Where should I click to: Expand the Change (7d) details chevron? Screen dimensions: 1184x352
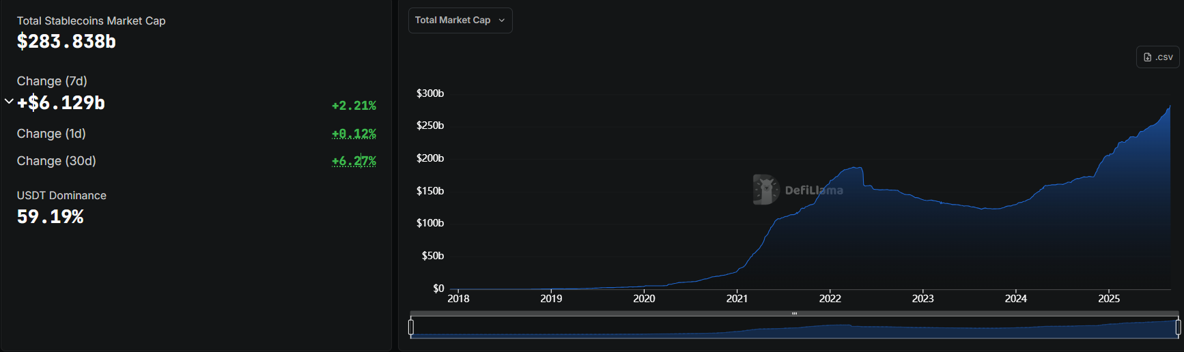point(9,102)
